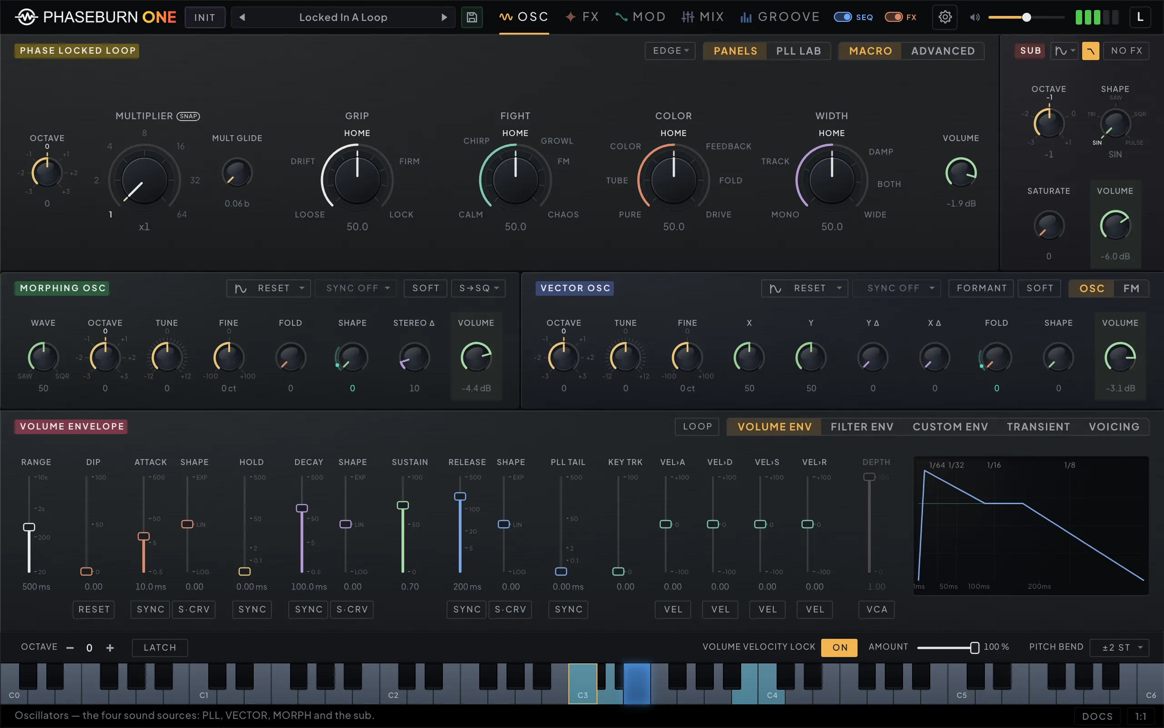Image resolution: width=1164 pixels, height=728 pixels.
Task: Toggle SOFT in Morphing Osc
Action: coord(426,288)
